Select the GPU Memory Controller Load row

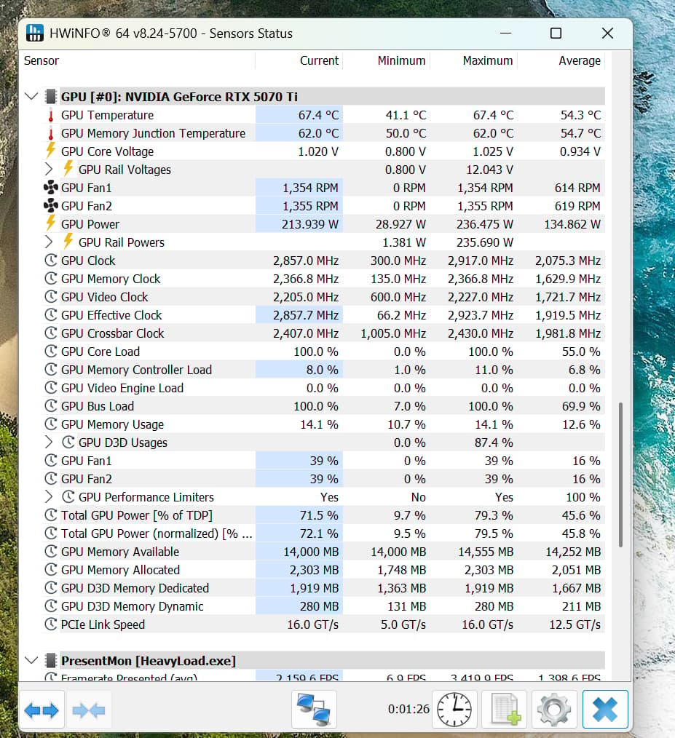pyautogui.click(x=323, y=370)
